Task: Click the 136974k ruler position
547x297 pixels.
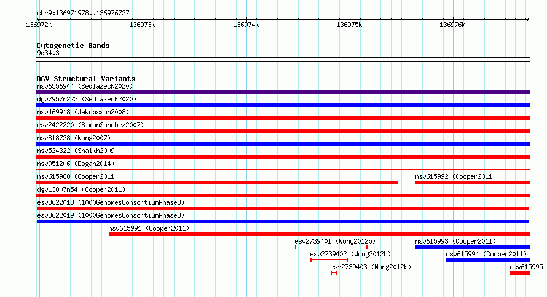Action: coord(246,25)
